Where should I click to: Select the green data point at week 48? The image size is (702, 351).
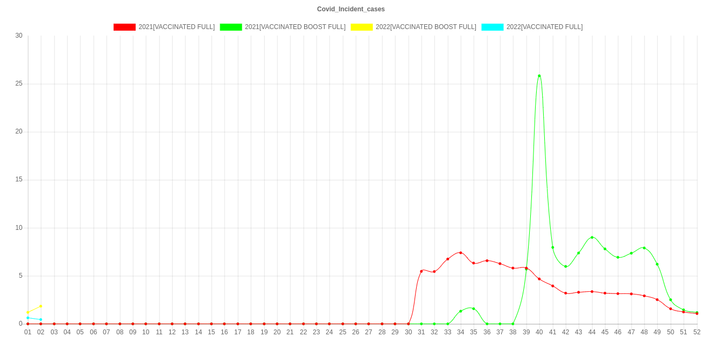click(x=644, y=248)
